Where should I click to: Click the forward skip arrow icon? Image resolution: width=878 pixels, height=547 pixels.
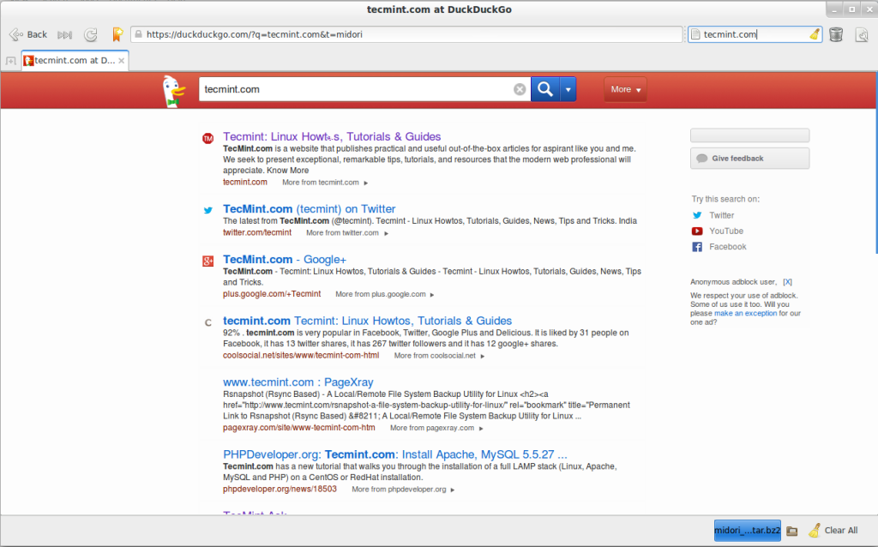pyautogui.click(x=64, y=35)
